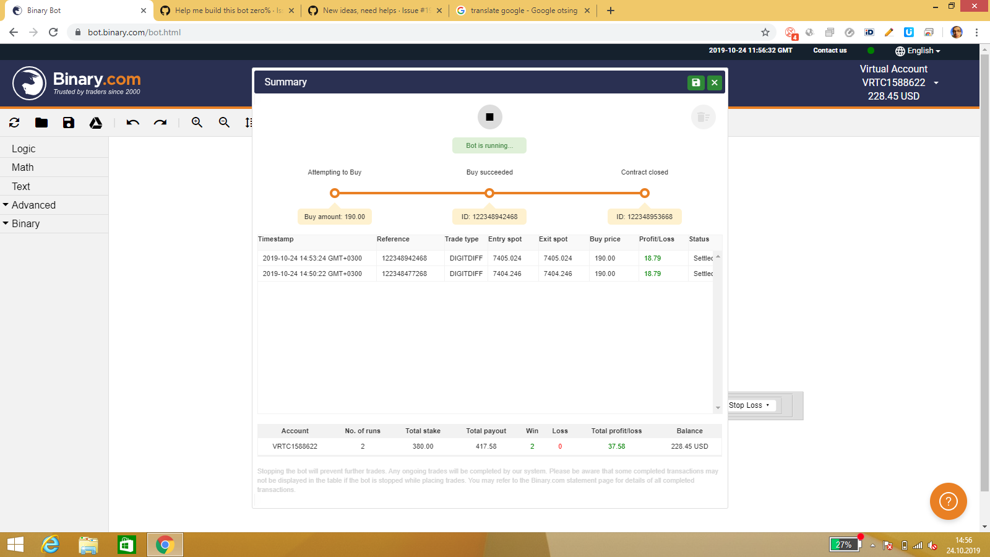Click the rearrange blocks icon
The image size is (990, 557).
click(x=249, y=123)
